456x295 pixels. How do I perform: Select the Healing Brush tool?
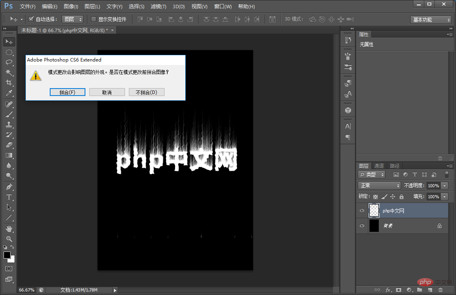click(x=9, y=104)
